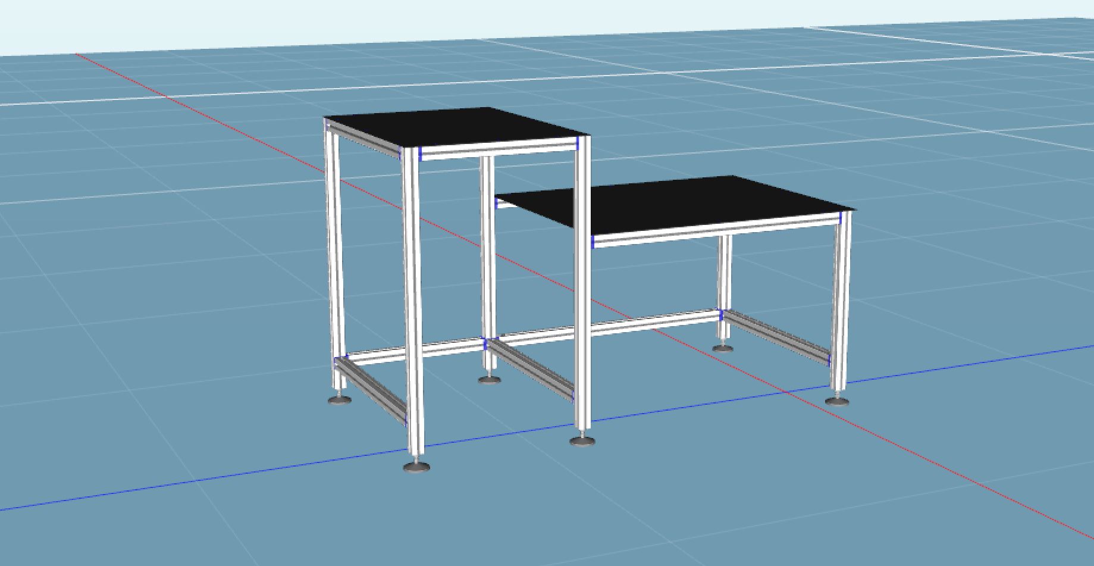Click the leveling foot under front-left leg
Screen dimensions: 1094x566
[x=416, y=466]
